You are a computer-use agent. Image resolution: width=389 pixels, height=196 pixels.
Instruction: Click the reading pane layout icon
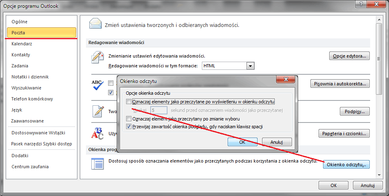(x=97, y=164)
